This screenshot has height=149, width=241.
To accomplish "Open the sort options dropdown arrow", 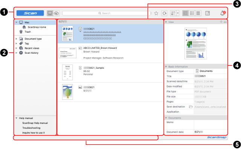I will pos(178,13).
